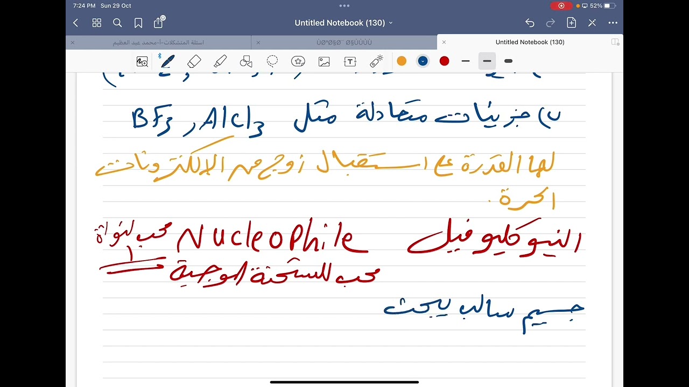Image resolution: width=689 pixels, height=387 pixels.
Task: Switch to the محمد عبد العظيم document tab
Action: click(158, 42)
